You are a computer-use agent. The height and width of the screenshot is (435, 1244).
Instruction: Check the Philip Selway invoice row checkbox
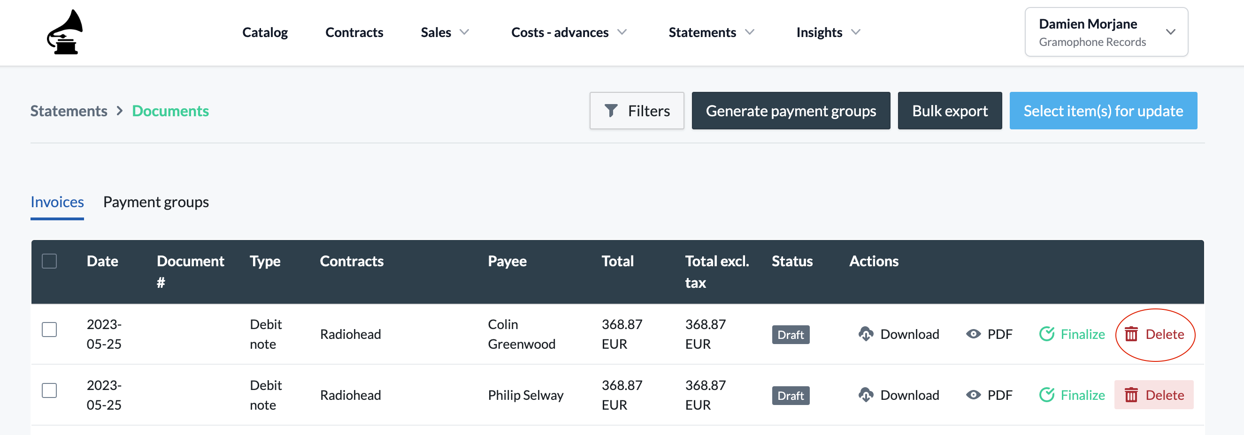[49, 390]
